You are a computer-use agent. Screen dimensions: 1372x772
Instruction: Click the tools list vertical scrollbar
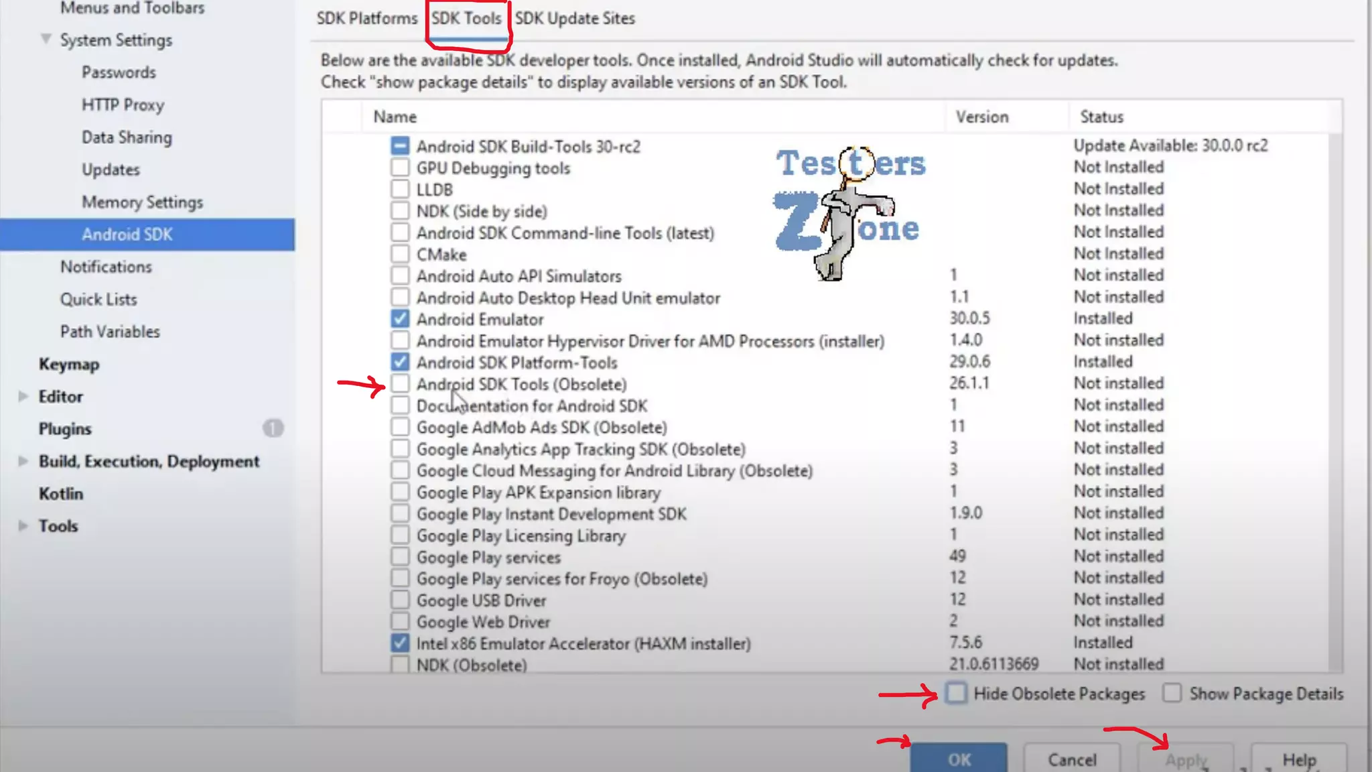coord(1335,402)
